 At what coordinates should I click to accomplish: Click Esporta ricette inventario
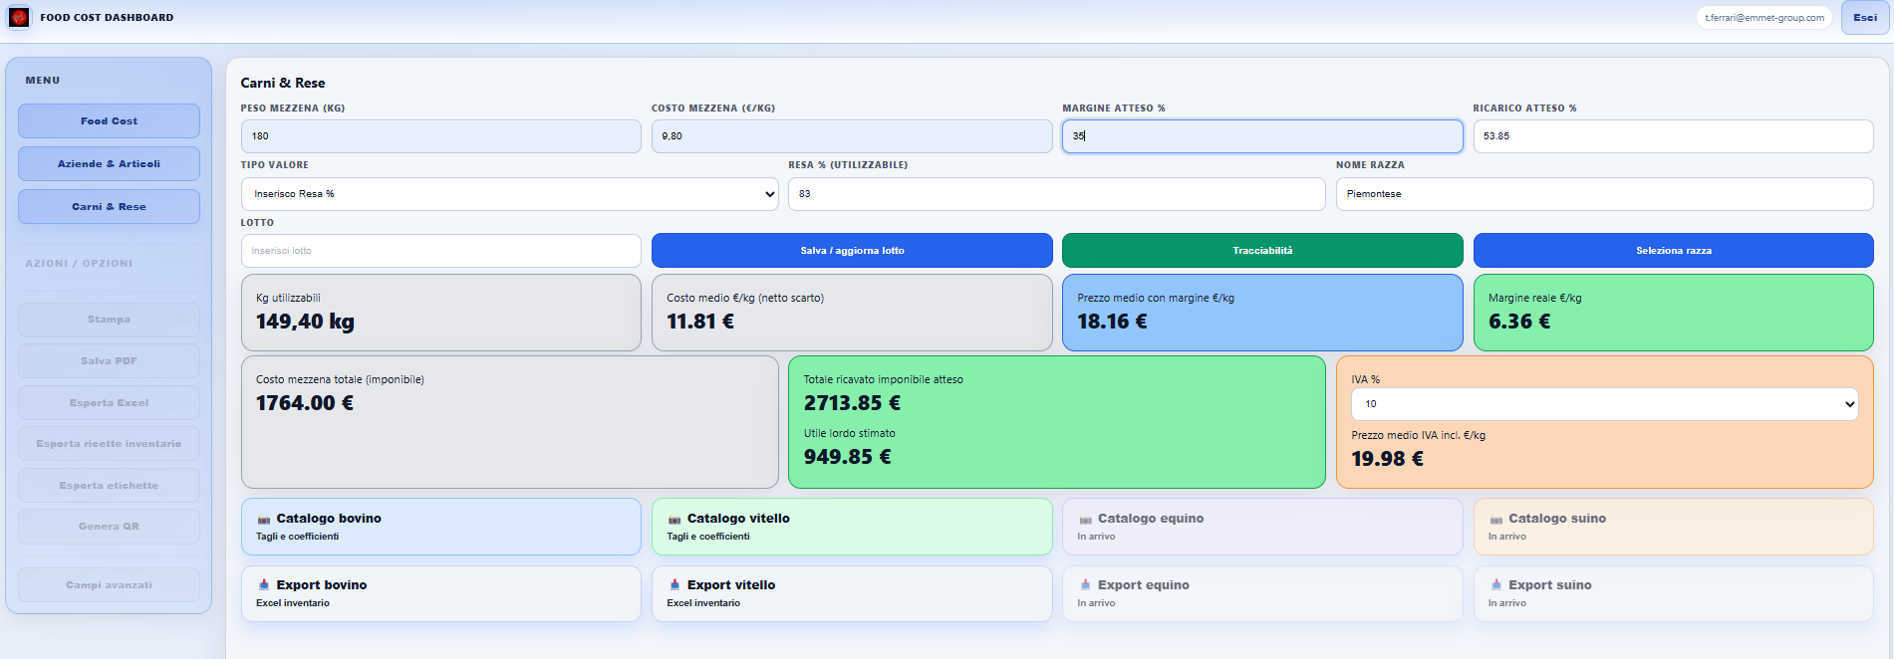(109, 444)
